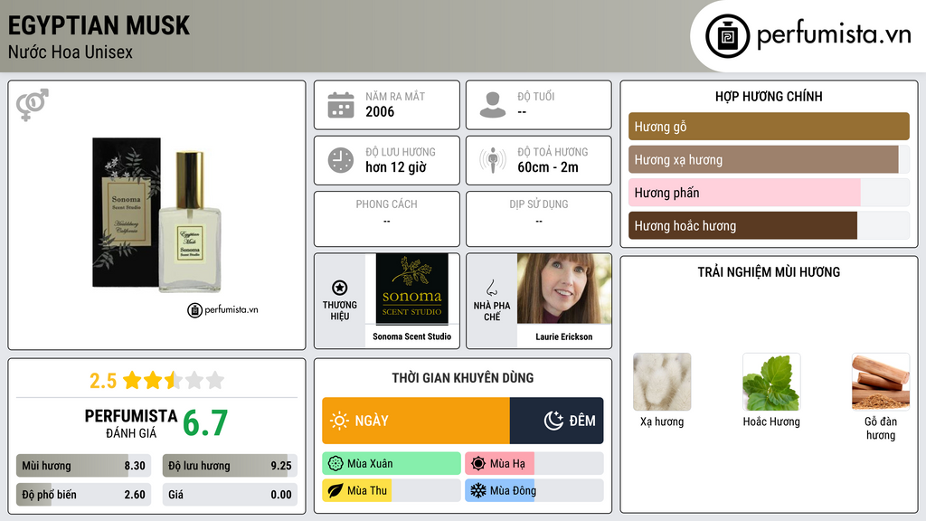Click the 2.5 star rating number
Screen dimensions: 926x521
103,381
